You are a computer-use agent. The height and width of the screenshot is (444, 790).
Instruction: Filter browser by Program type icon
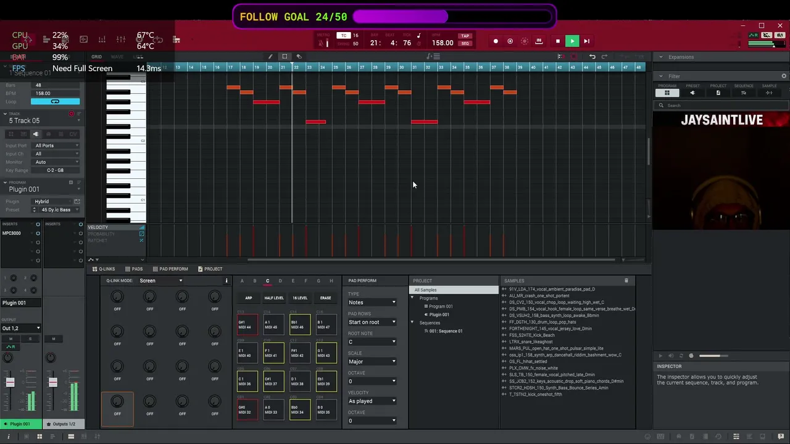click(x=667, y=92)
